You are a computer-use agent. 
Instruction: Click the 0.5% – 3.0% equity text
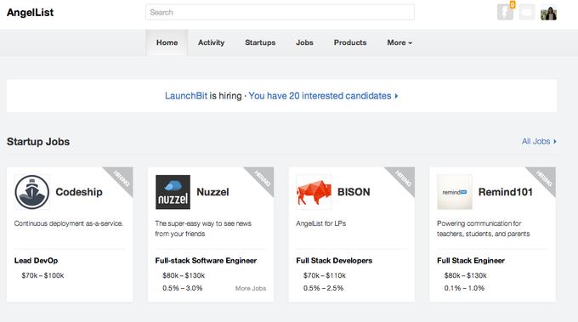pos(183,288)
